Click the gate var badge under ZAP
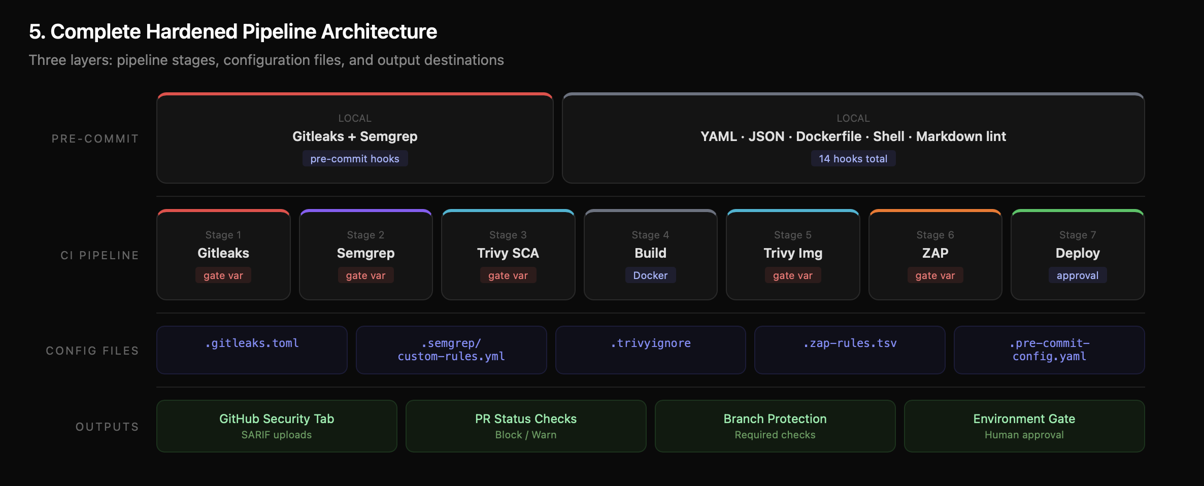 (x=935, y=275)
